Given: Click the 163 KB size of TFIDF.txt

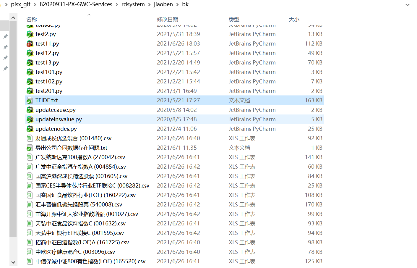Looking at the screenshot, I should click(314, 100).
